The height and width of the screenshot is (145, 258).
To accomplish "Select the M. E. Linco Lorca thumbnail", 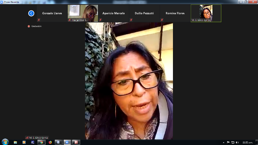I will pyautogui.click(x=206, y=13).
